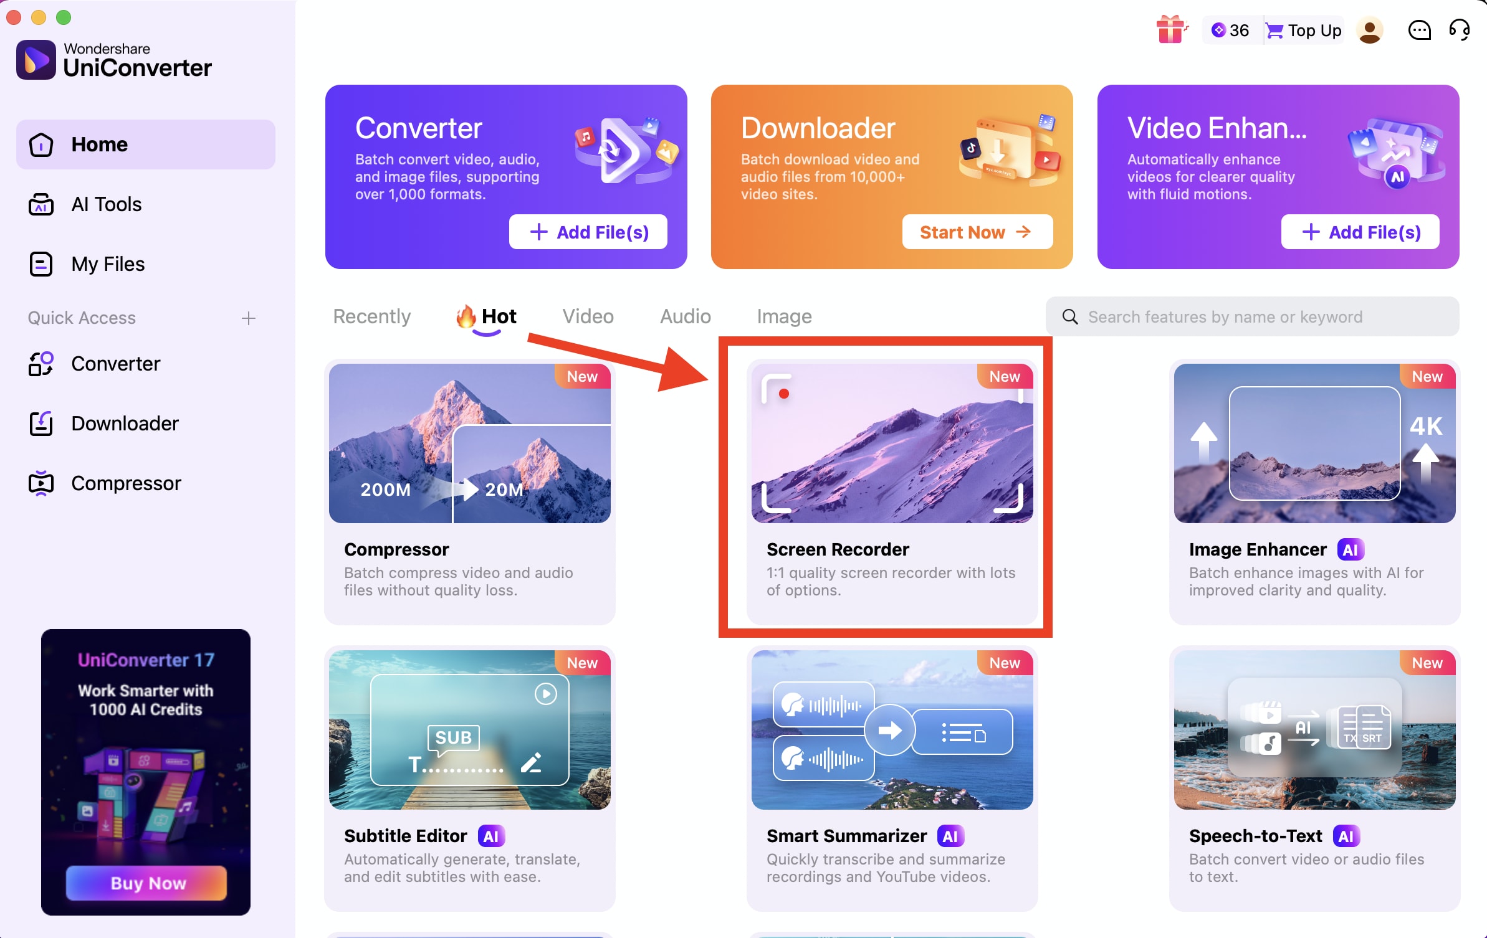Open the Screen Recorder feature card

[x=892, y=492]
